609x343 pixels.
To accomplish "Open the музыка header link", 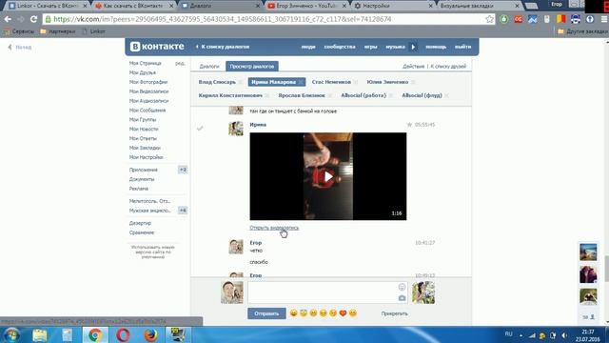I will (395, 47).
